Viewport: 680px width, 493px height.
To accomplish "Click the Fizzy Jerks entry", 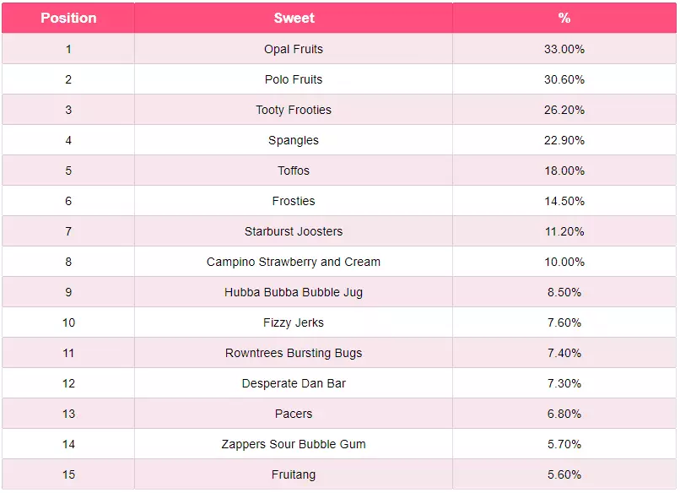I will (x=294, y=322).
